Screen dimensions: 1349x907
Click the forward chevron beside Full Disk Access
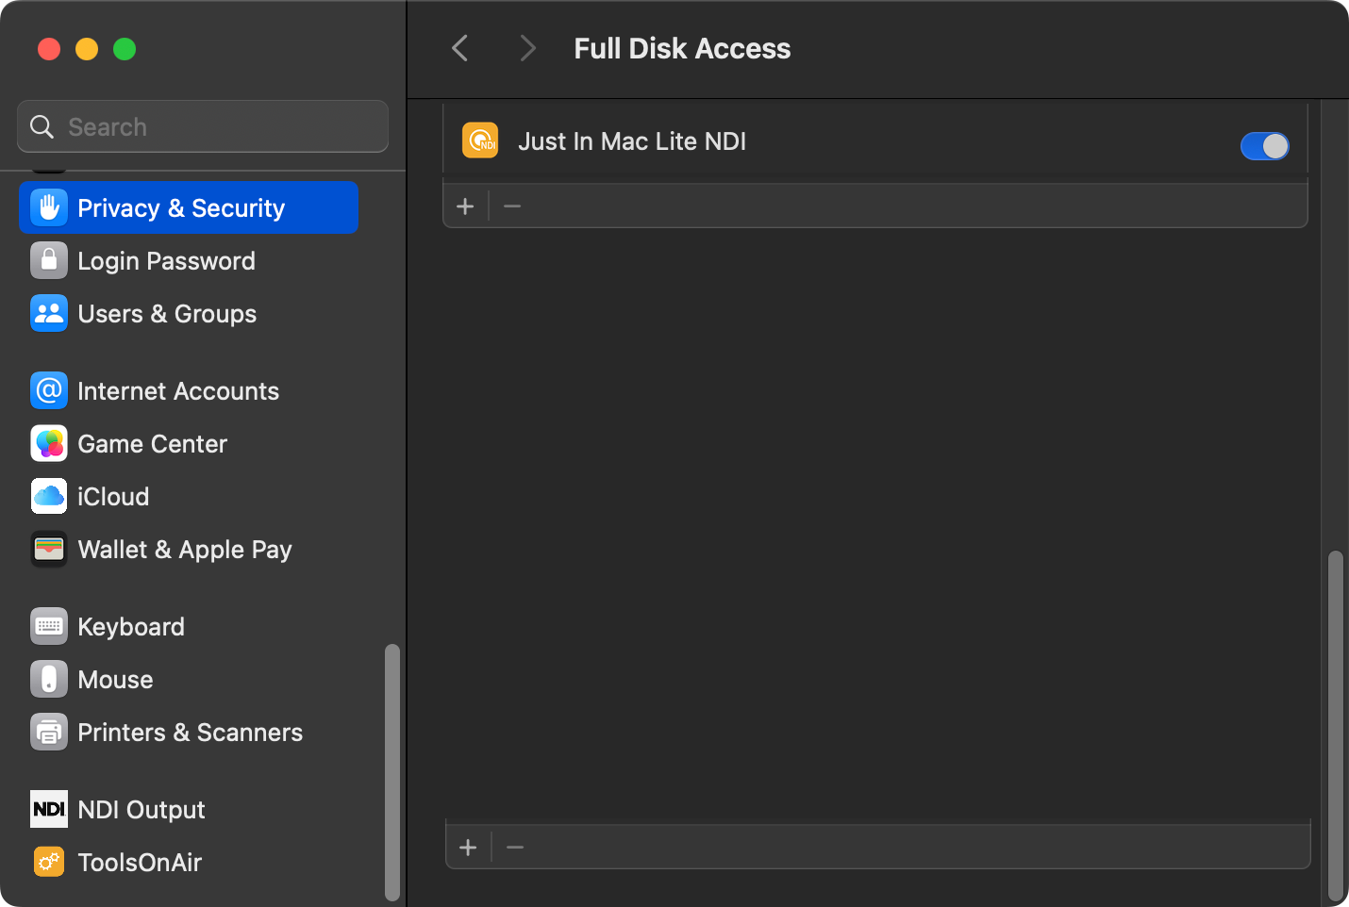[x=527, y=48]
